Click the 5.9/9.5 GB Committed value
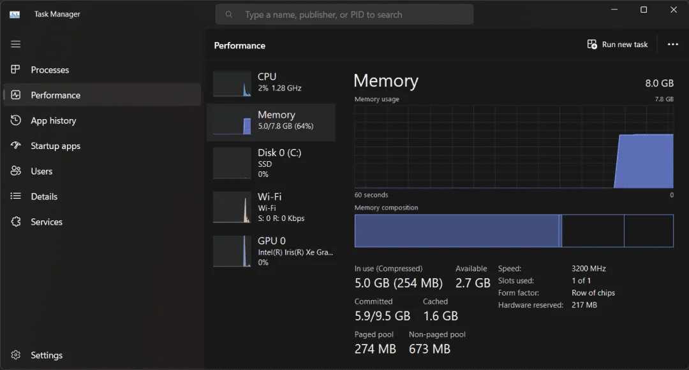Viewport: 689px width, 370px height. pyautogui.click(x=382, y=316)
